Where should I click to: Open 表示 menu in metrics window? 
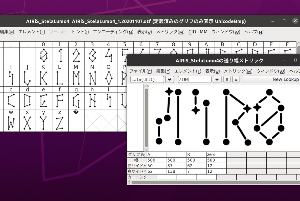(212, 71)
